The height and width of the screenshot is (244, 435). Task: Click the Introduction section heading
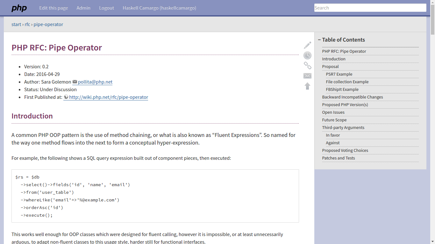32,116
